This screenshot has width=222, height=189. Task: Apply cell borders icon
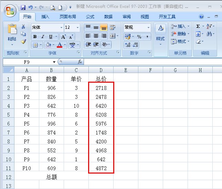point(35,45)
